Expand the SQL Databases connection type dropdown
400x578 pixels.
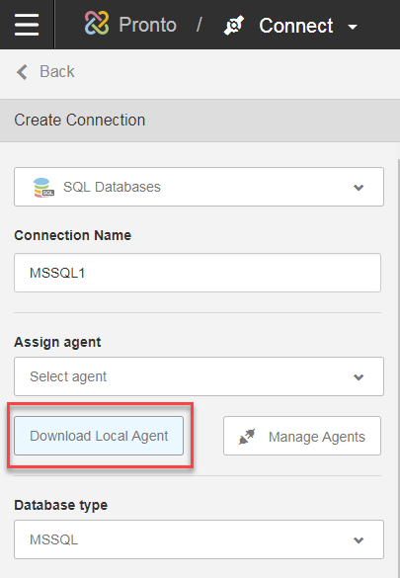pos(199,187)
